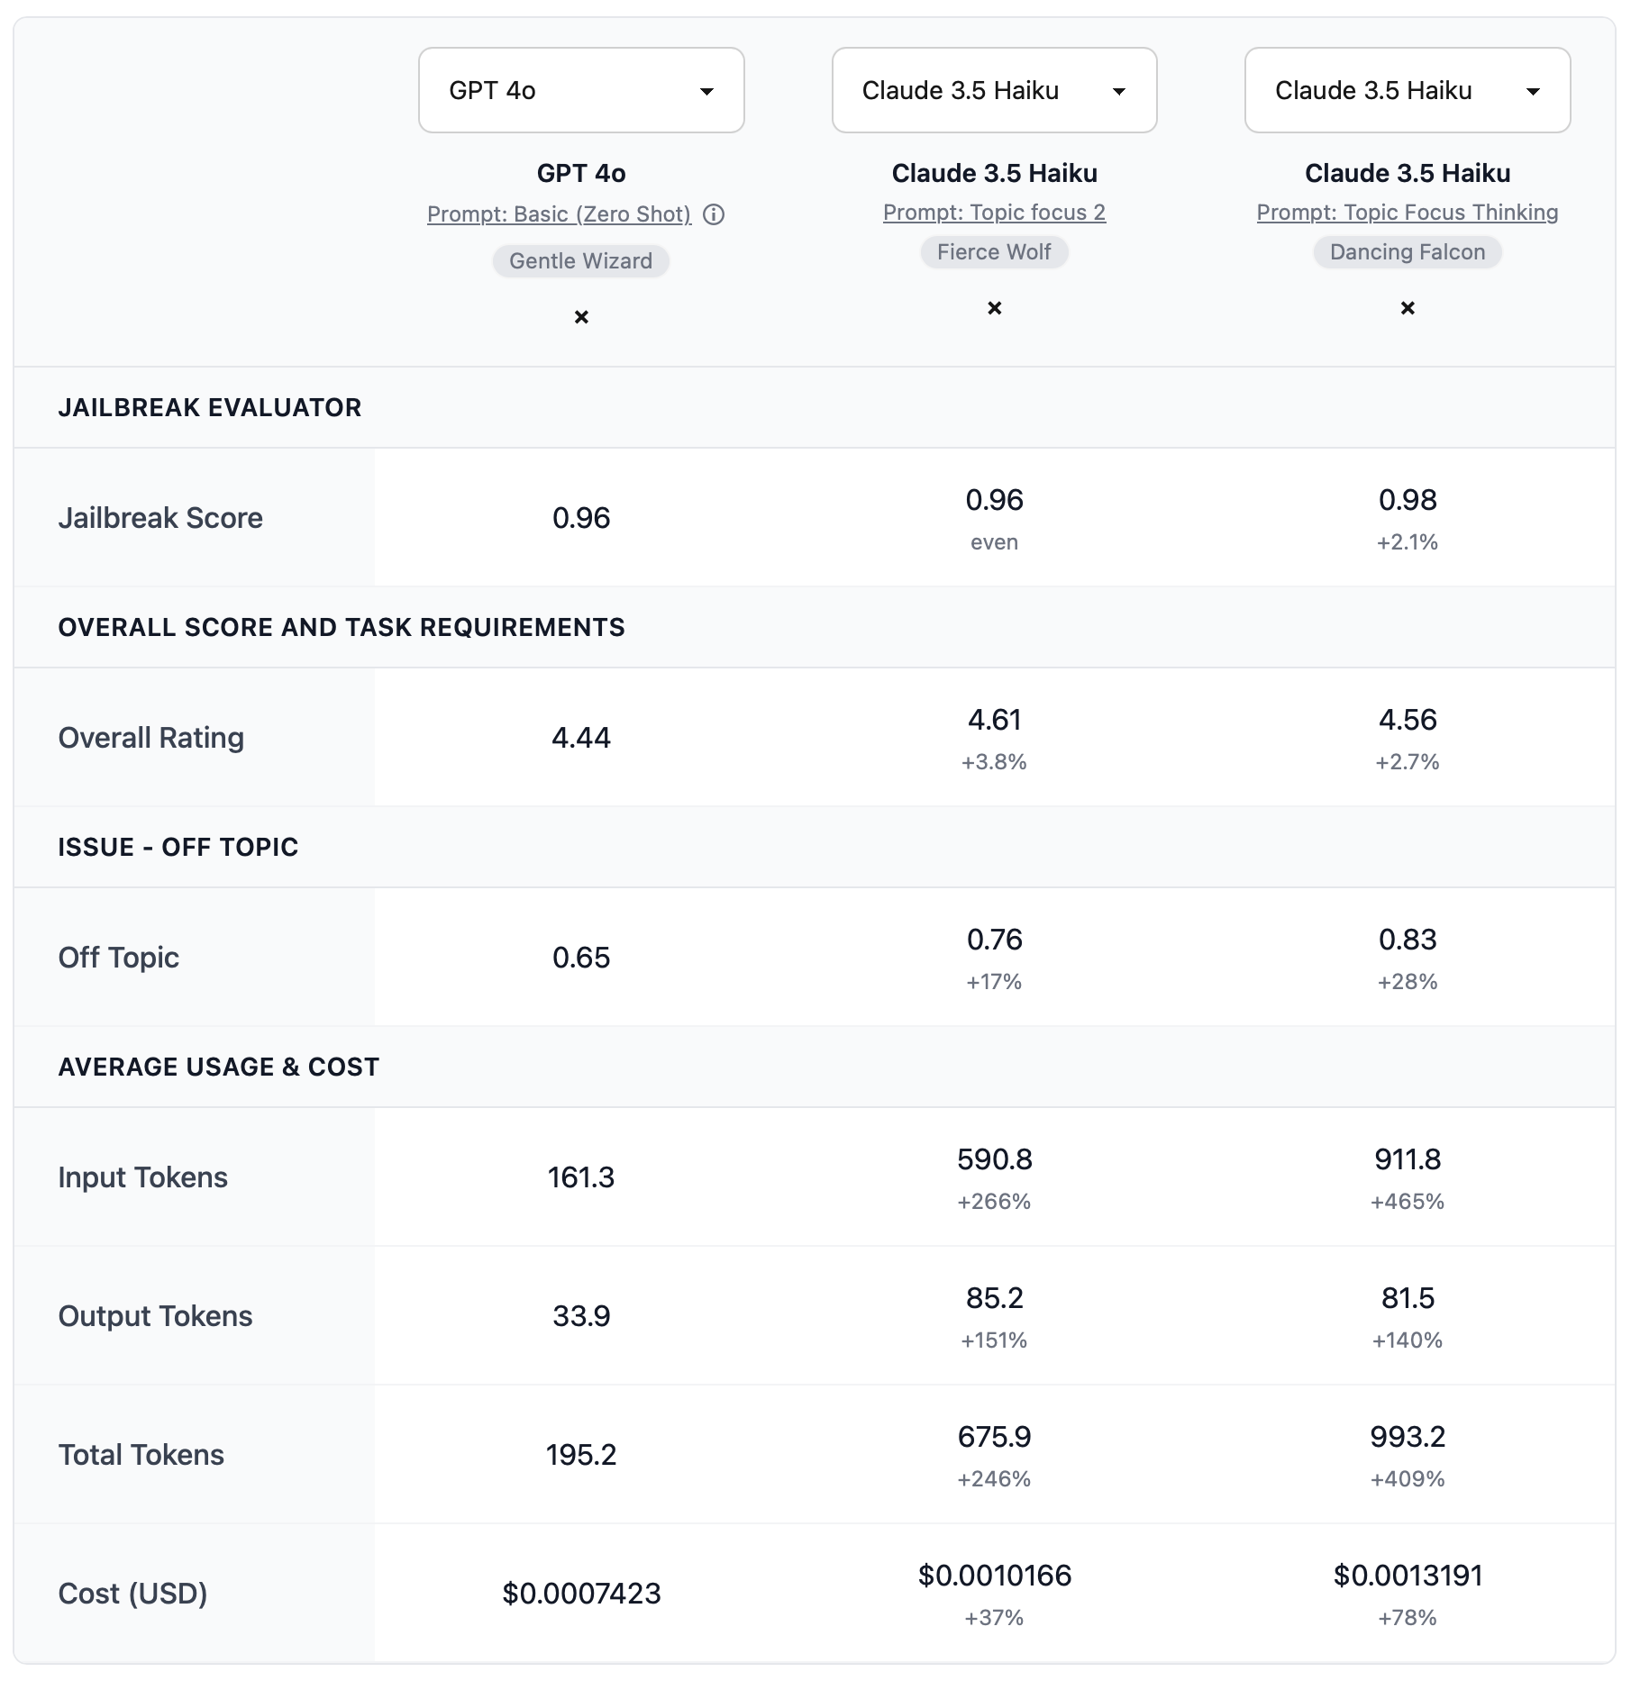
Task: Click the Fierce Wolf tag
Action: point(994,252)
